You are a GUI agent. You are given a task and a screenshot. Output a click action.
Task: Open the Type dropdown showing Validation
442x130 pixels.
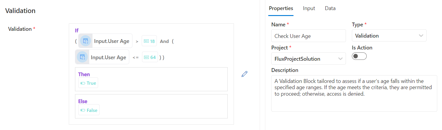(389, 36)
